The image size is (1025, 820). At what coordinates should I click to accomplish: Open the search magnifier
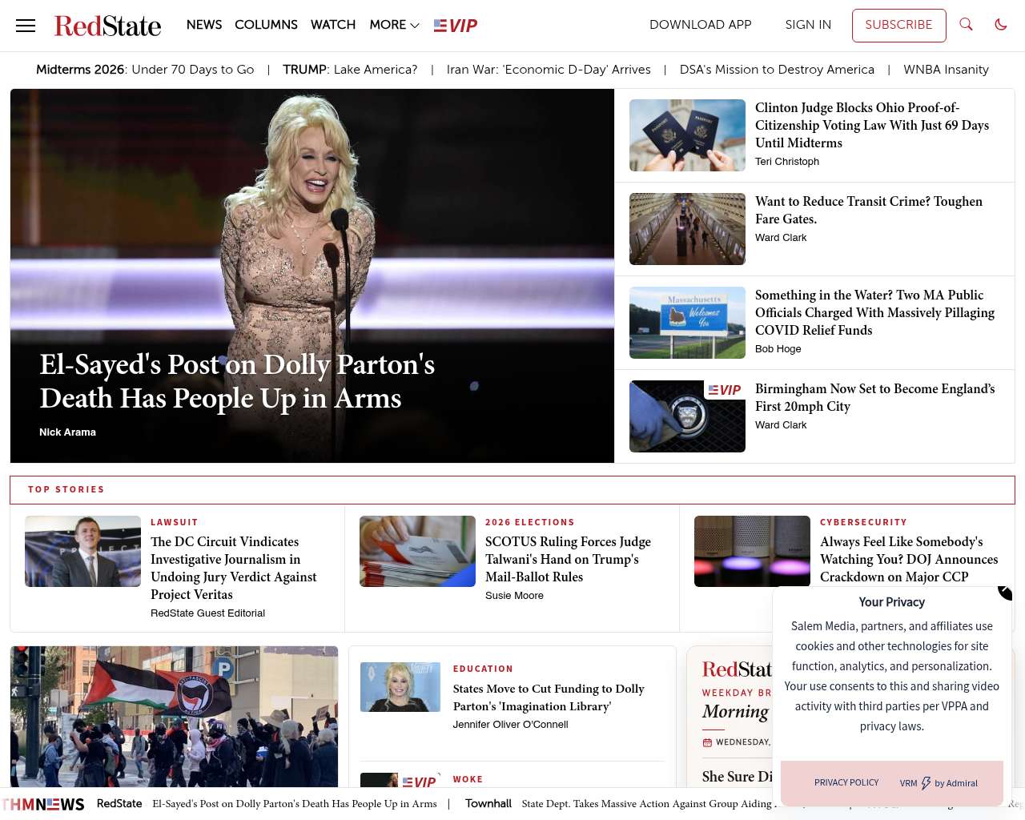coord(966,25)
